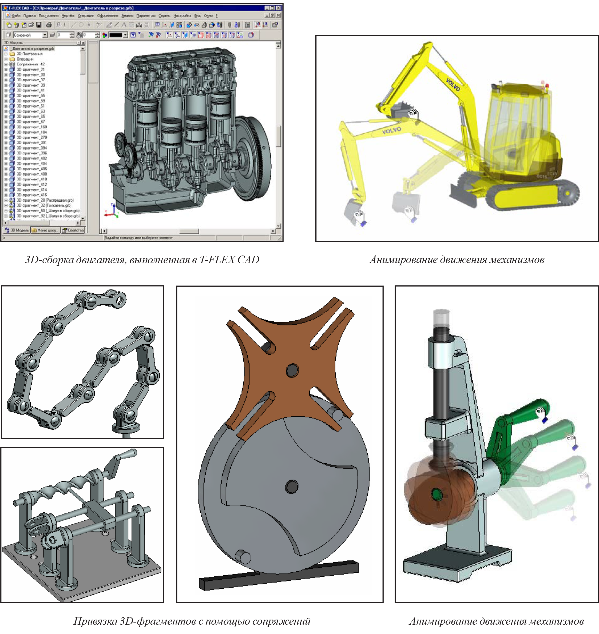
Task: Select the text 'A' tool icon
Action: pos(124,25)
